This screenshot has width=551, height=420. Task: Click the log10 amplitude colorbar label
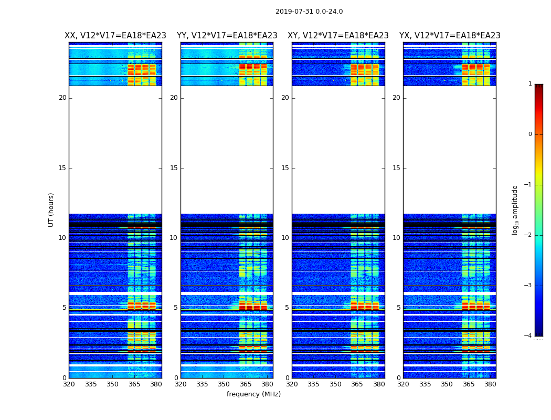[515, 210]
